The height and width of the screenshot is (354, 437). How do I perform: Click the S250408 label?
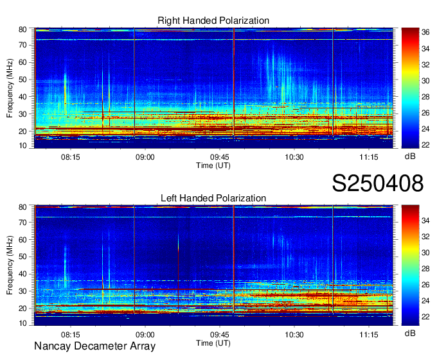click(x=378, y=183)
